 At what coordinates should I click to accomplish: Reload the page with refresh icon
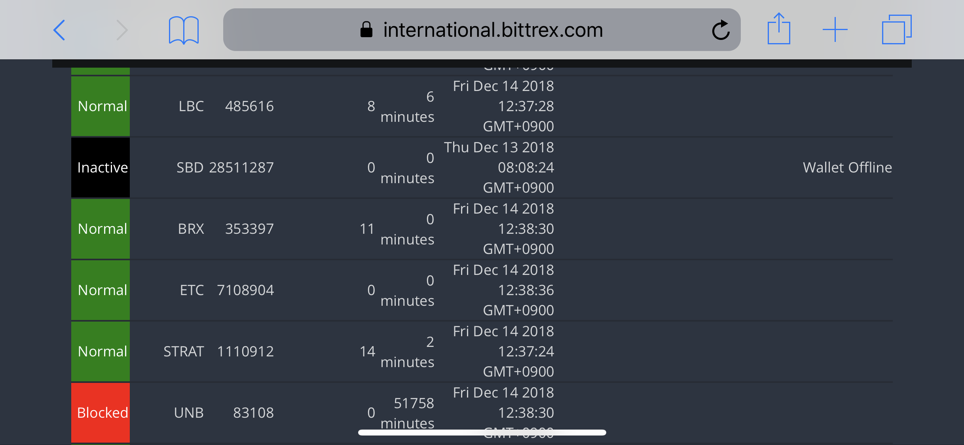pyautogui.click(x=721, y=30)
